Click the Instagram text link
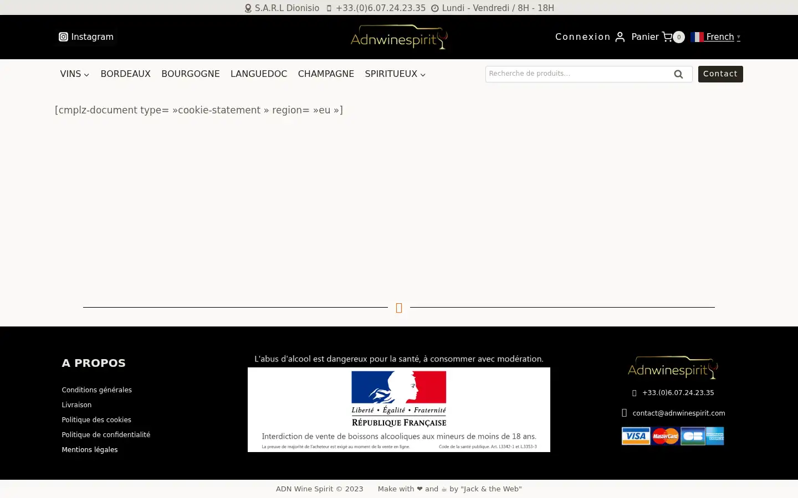798x498 pixels. point(92,37)
